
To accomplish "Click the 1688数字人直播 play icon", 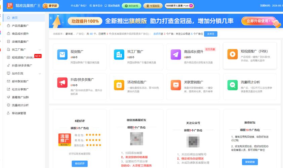I will (x=191, y=6).
